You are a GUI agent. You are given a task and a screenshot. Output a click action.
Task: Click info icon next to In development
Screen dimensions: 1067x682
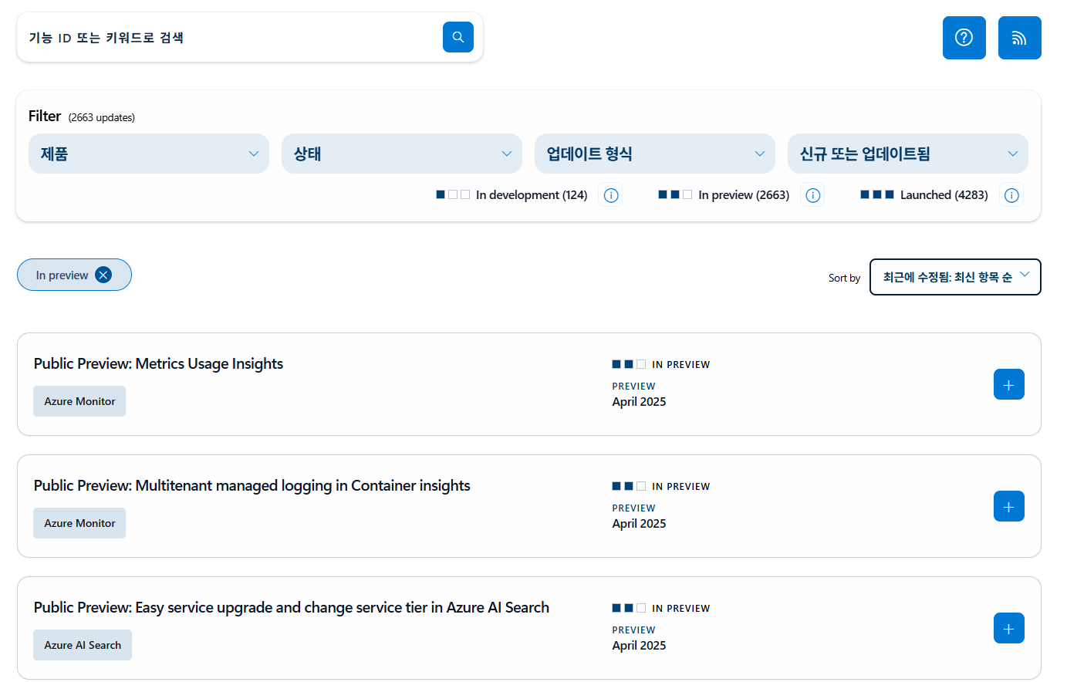tap(611, 195)
